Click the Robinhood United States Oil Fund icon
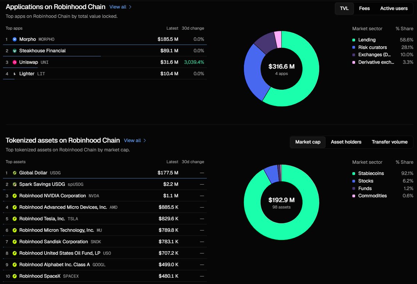The width and height of the screenshot is (417, 284). pyautogui.click(x=15, y=253)
